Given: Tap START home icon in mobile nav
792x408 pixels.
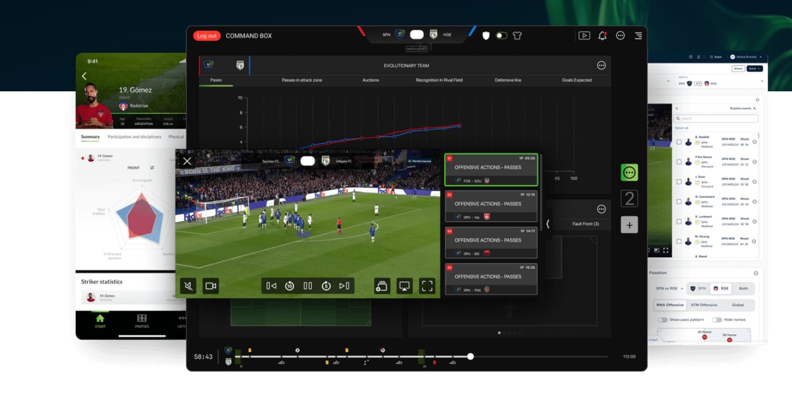Looking at the screenshot, I should [100, 321].
